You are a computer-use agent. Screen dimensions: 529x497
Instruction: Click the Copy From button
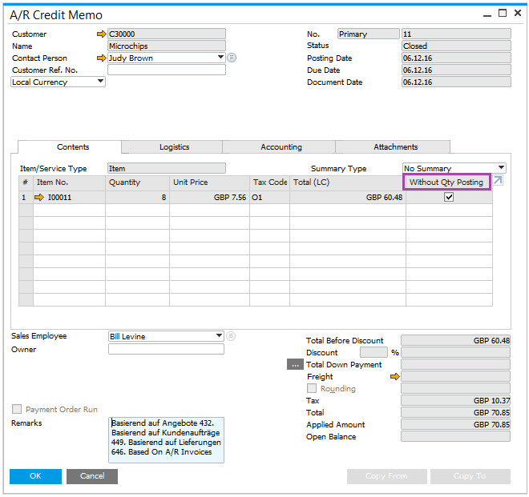click(386, 476)
